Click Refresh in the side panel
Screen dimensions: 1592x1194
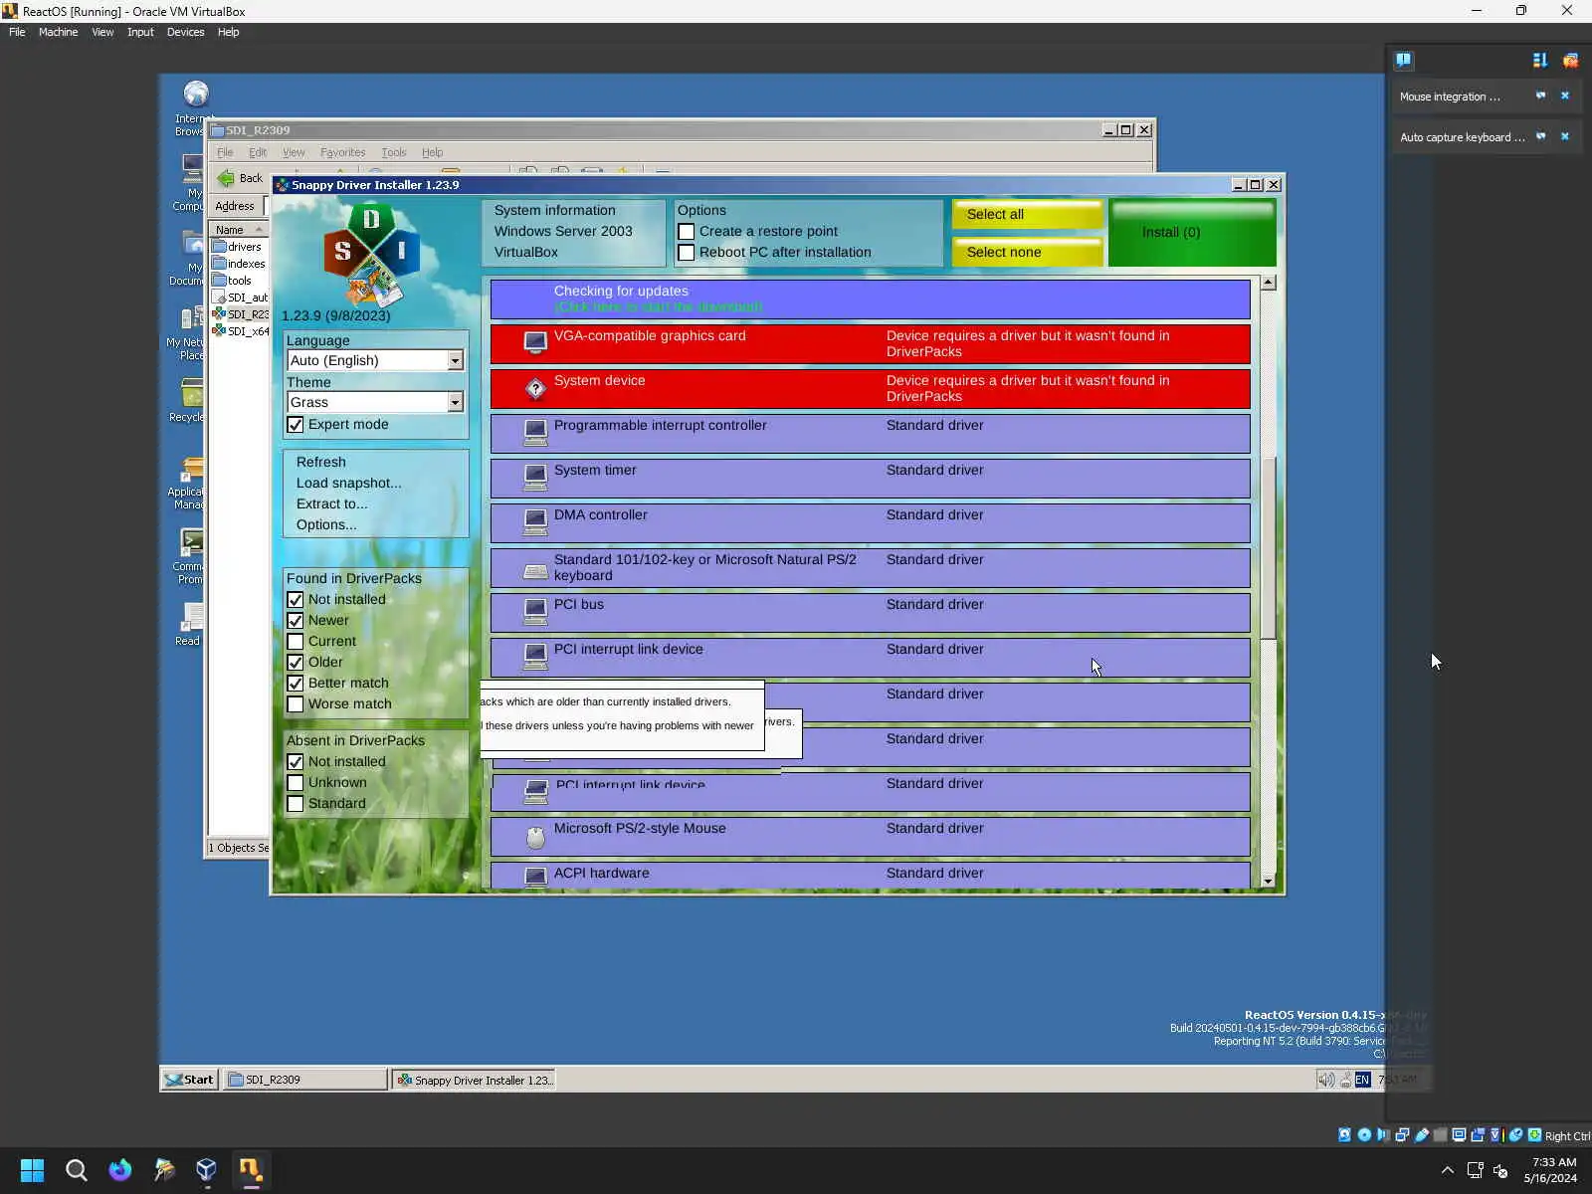(320, 462)
